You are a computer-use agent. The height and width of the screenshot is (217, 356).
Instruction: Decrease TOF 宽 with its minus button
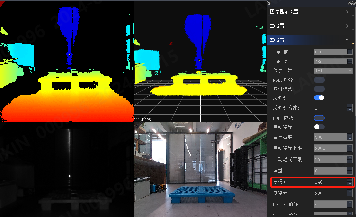pos(350,54)
